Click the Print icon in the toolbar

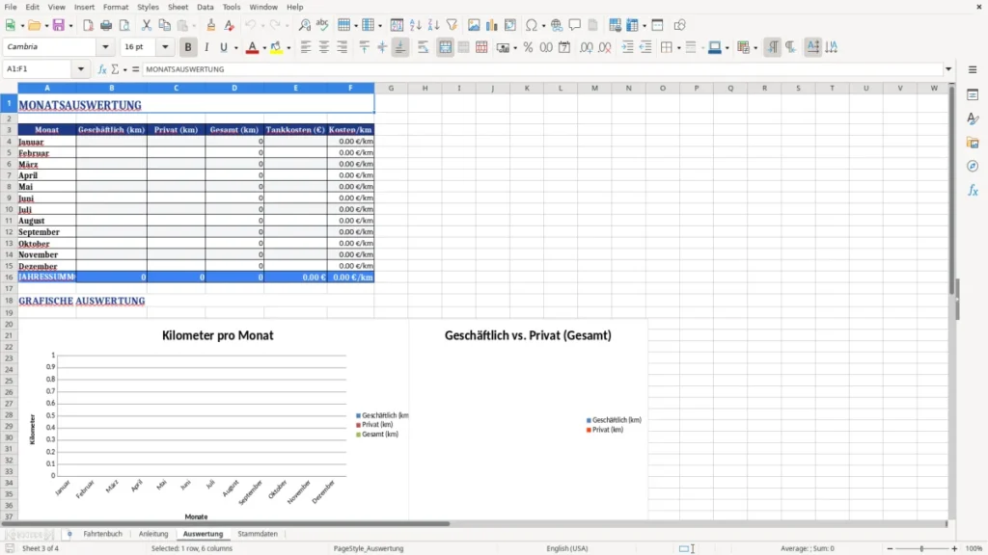106,25
